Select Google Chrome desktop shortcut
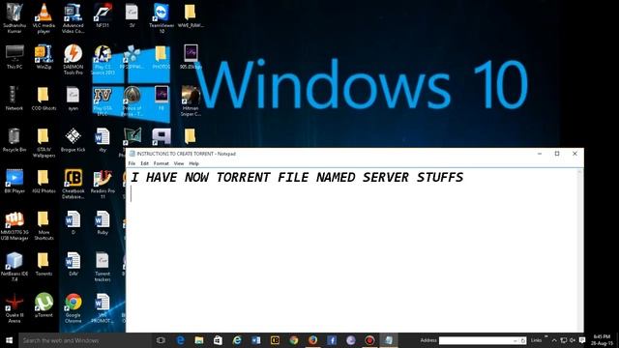619x348 pixels. tap(74, 308)
